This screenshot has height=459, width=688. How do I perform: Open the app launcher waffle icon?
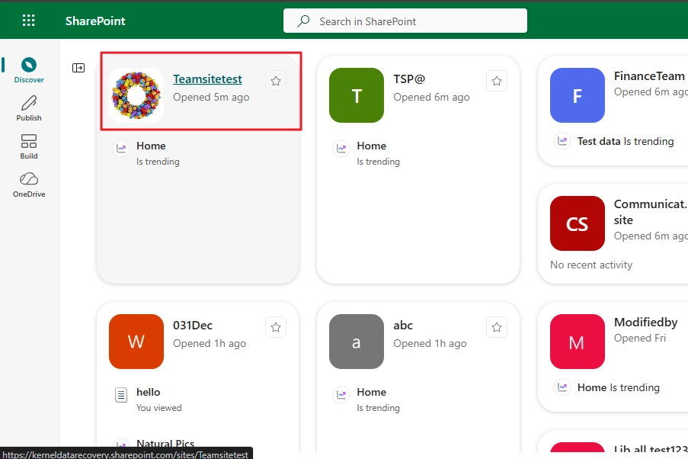pos(28,21)
